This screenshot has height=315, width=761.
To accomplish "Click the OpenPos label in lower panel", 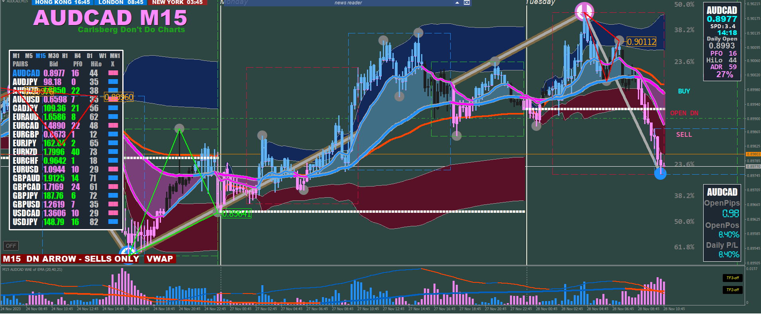I will [x=722, y=225].
